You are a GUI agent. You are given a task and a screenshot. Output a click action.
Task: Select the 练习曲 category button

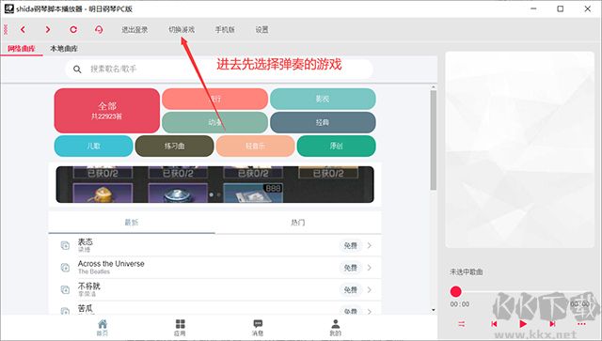tap(175, 146)
